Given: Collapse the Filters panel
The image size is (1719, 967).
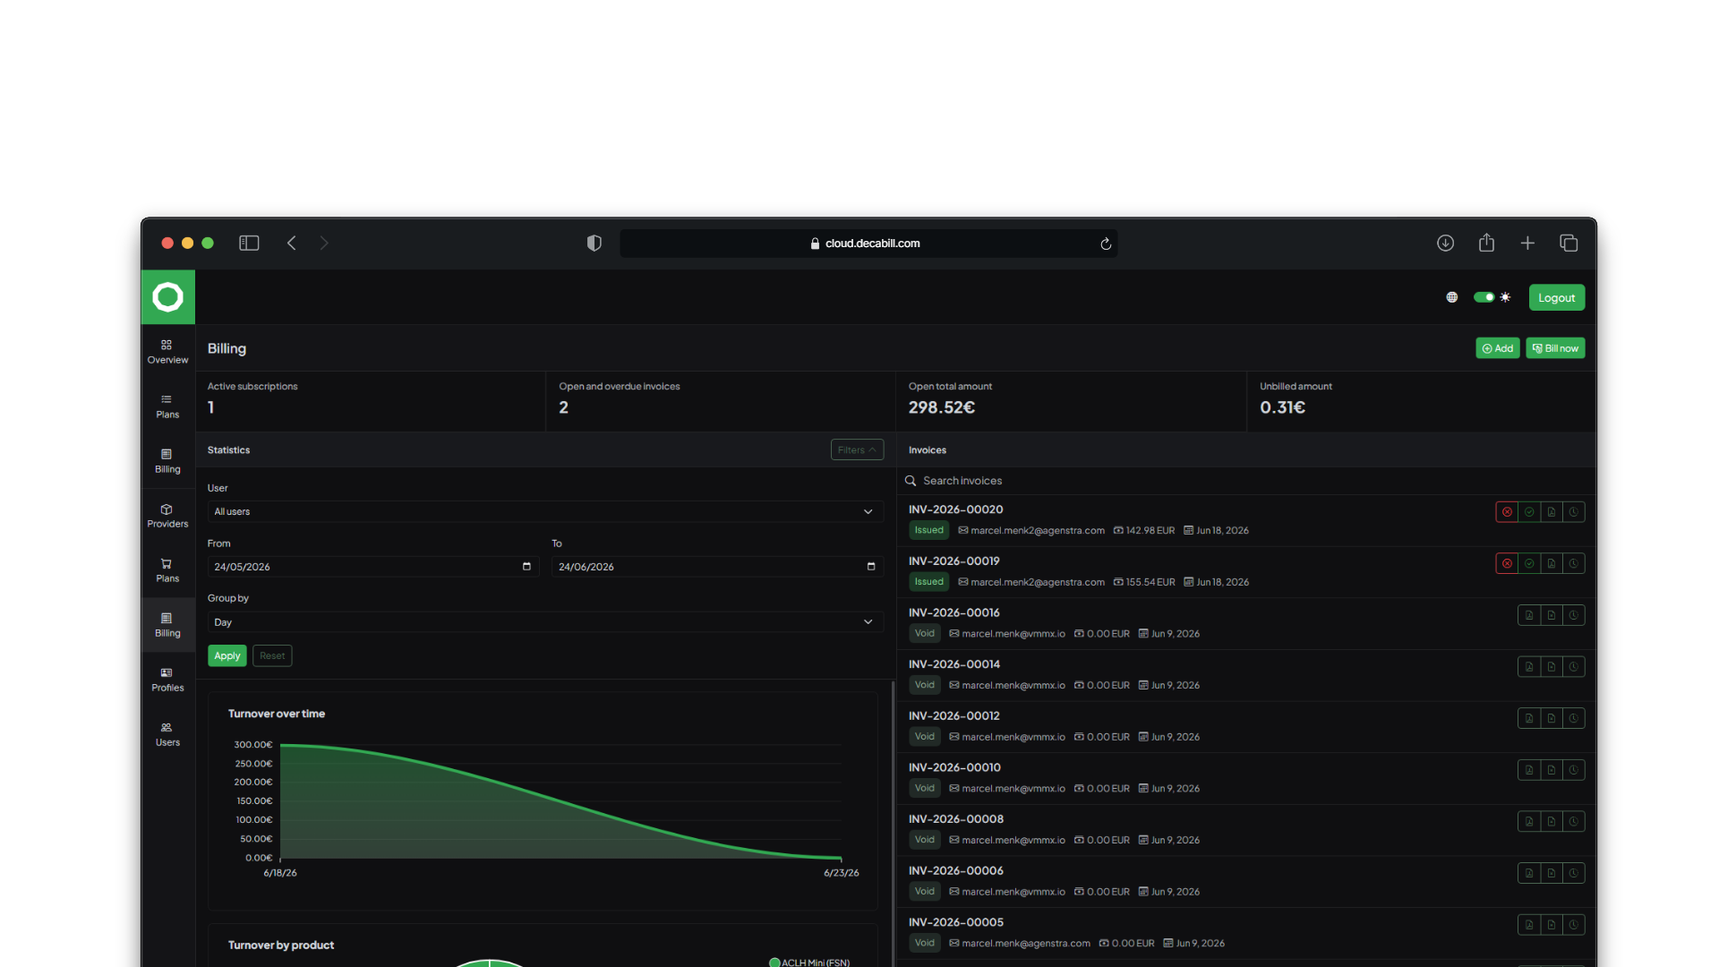Looking at the screenshot, I should [x=857, y=449].
